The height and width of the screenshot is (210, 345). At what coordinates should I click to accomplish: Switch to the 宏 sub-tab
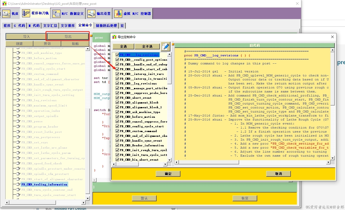tap(122, 26)
